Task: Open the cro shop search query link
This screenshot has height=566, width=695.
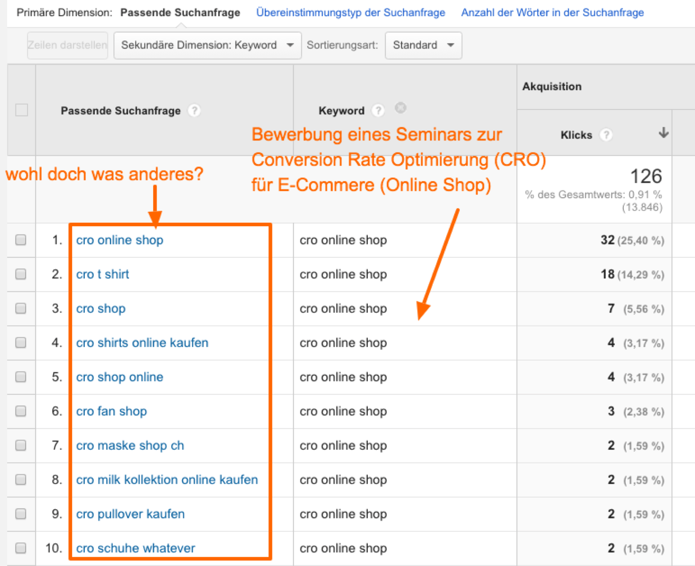Action: coord(101,308)
